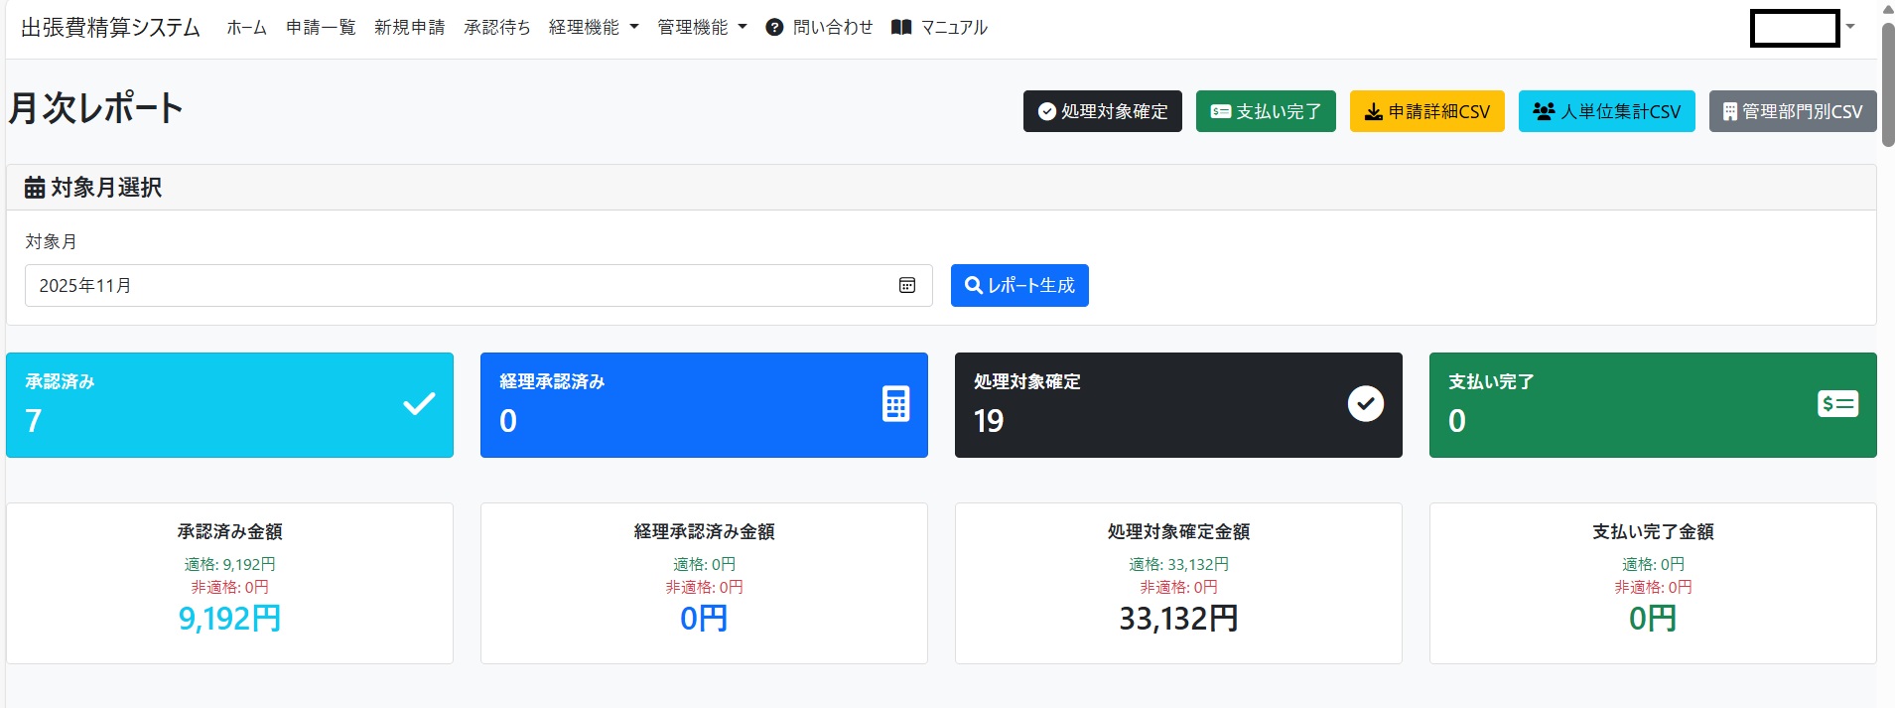Click the calculator icon on 経理承認済み card

pos(895,404)
